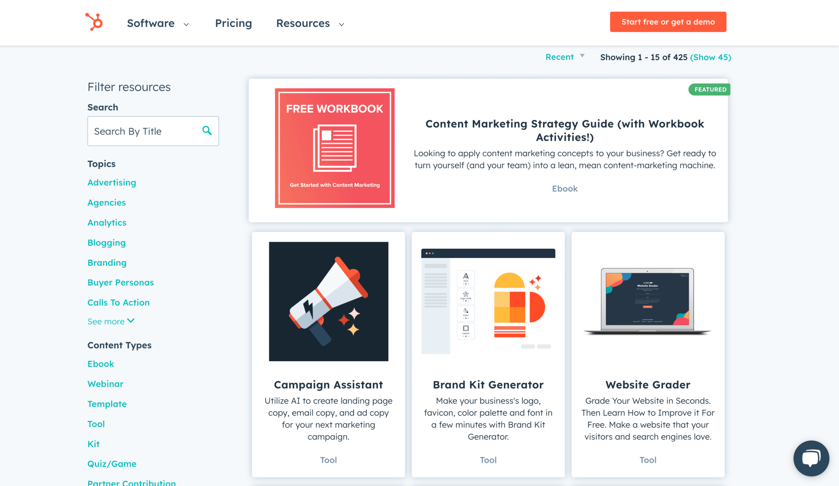Filter content type by Template
839x486 pixels.
pos(107,404)
